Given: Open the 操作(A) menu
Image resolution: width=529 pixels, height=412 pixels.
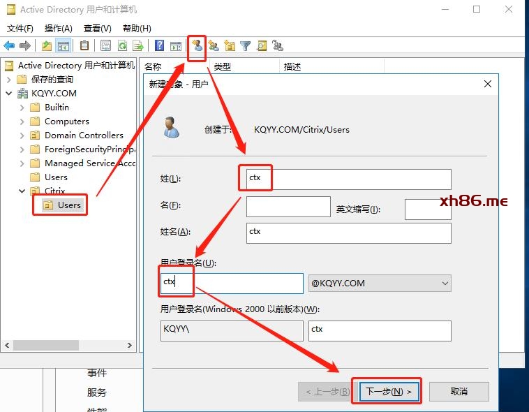Looking at the screenshot, I should click(58, 29).
